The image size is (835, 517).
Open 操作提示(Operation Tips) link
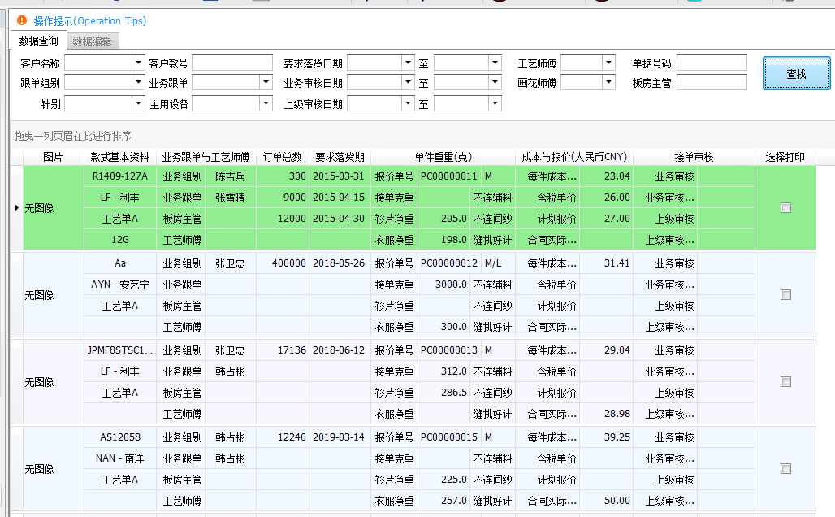pos(90,21)
